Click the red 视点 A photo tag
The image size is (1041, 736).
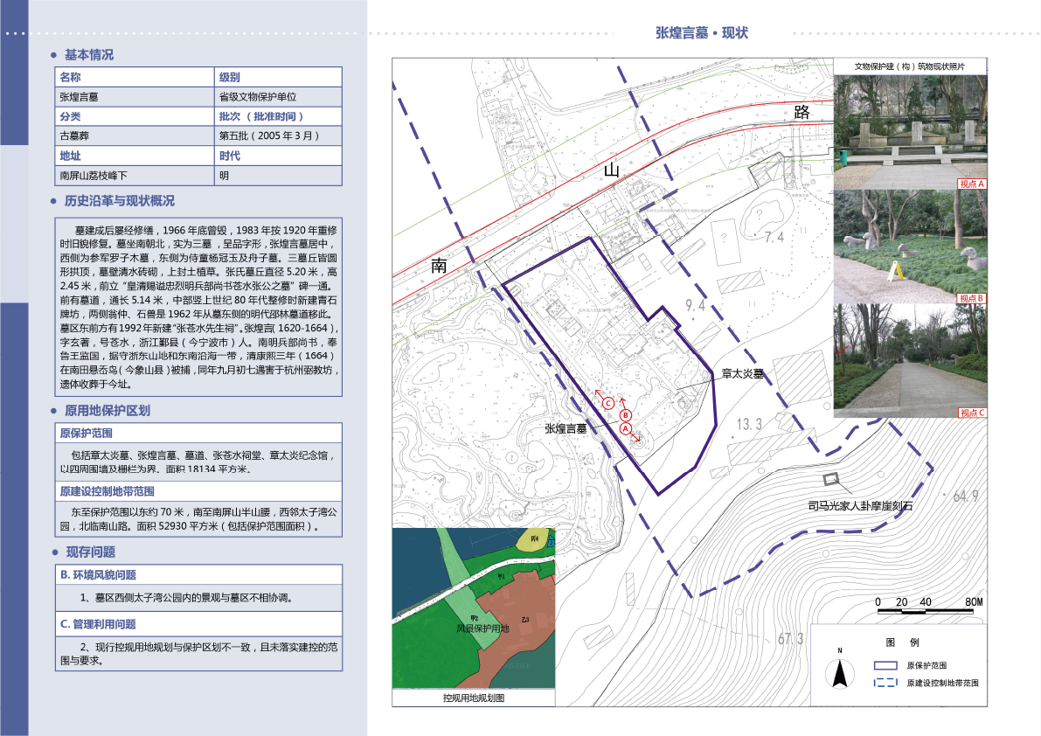[972, 184]
